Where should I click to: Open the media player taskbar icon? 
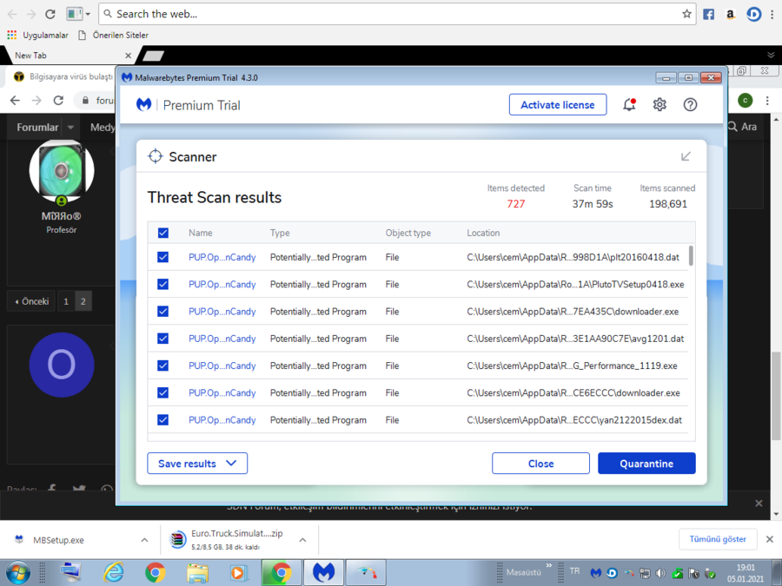click(x=238, y=573)
